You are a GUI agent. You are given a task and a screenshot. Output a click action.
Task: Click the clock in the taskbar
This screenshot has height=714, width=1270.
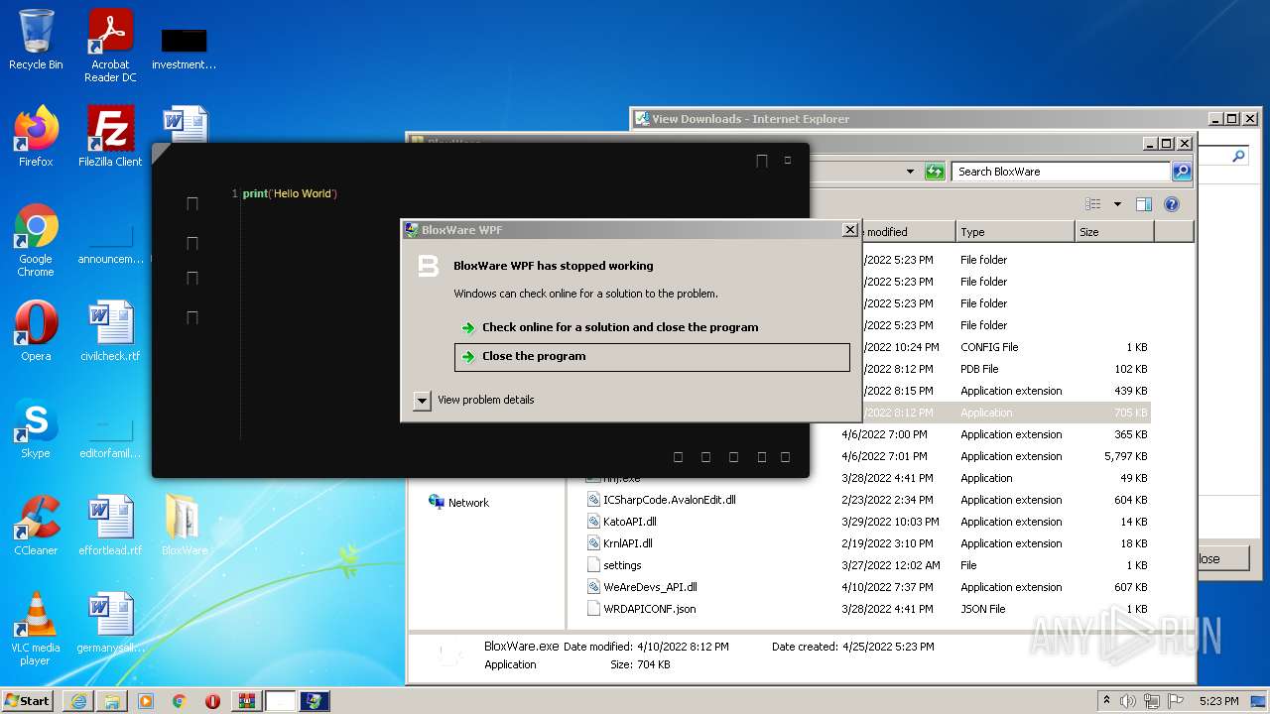[x=1218, y=701]
